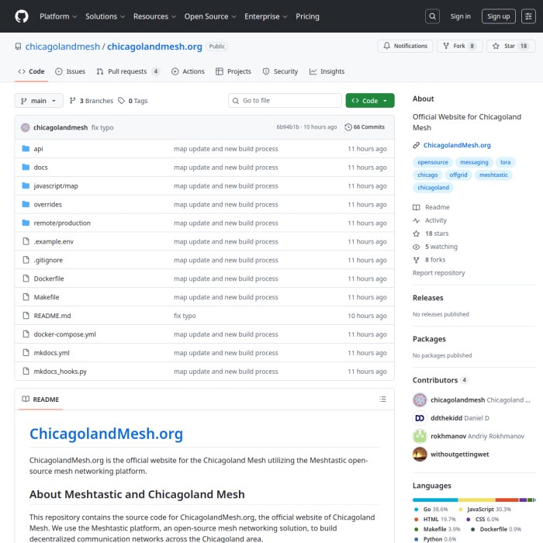Click the languages color bar

473,500
